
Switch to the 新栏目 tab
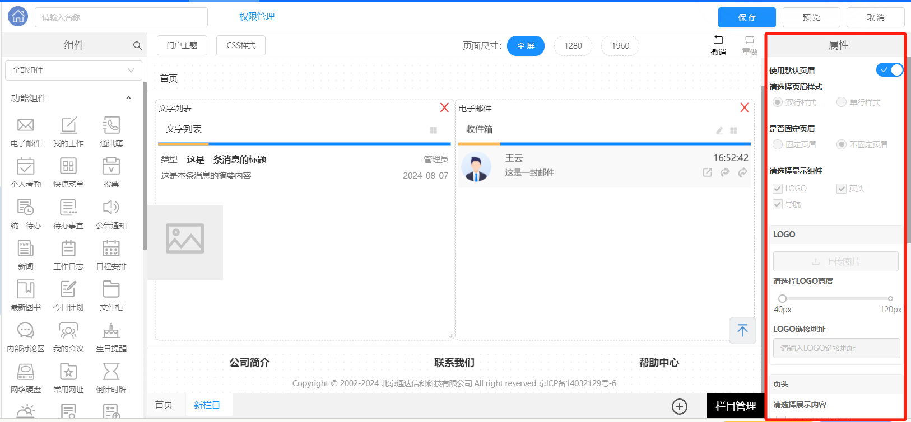click(x=207, y=405)
